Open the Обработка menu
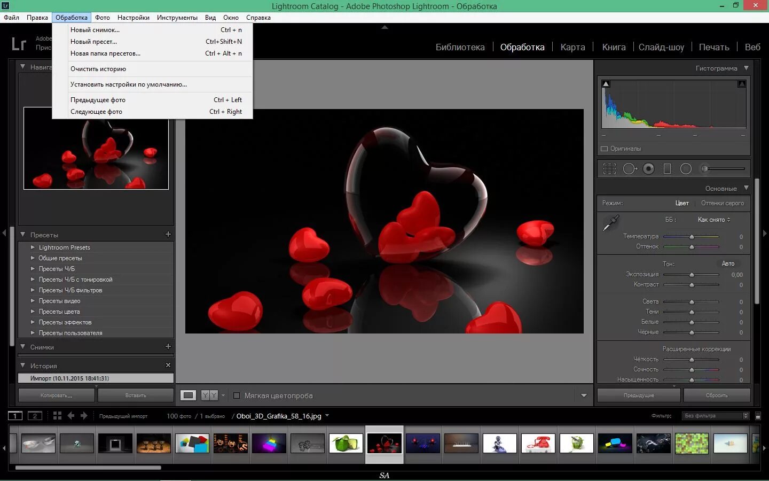This screenshot has width=769, height=481. click(72, 17)
